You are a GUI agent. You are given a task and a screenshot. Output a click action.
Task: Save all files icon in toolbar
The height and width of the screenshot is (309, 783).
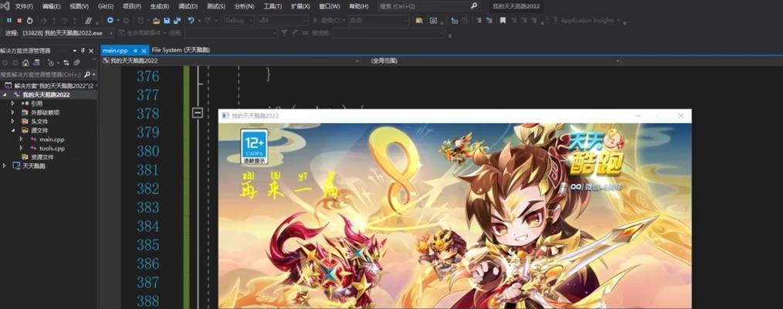[x=178, y=20]
